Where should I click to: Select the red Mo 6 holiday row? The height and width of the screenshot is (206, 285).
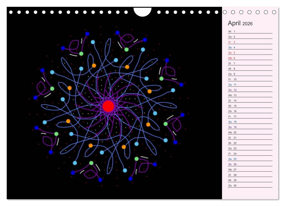point(250,58)
